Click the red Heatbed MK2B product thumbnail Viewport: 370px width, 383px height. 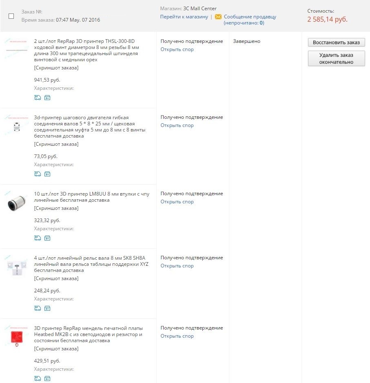pos(17,337)
